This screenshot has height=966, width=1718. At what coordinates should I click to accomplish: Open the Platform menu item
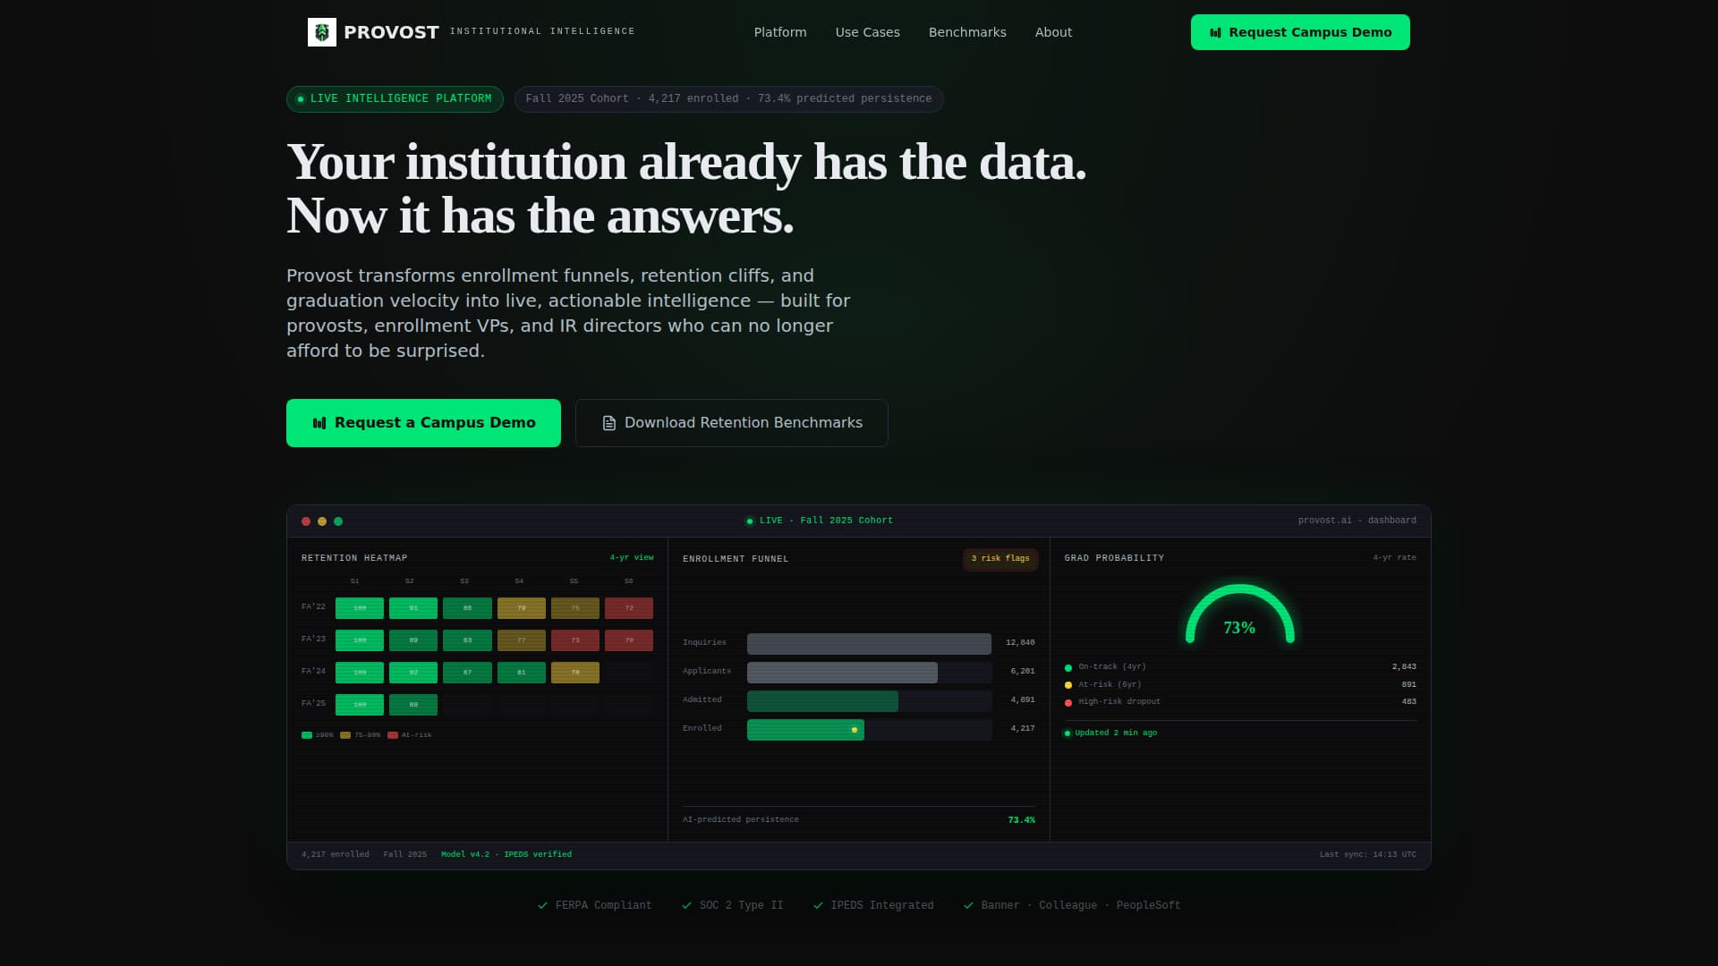click(780, 32)
